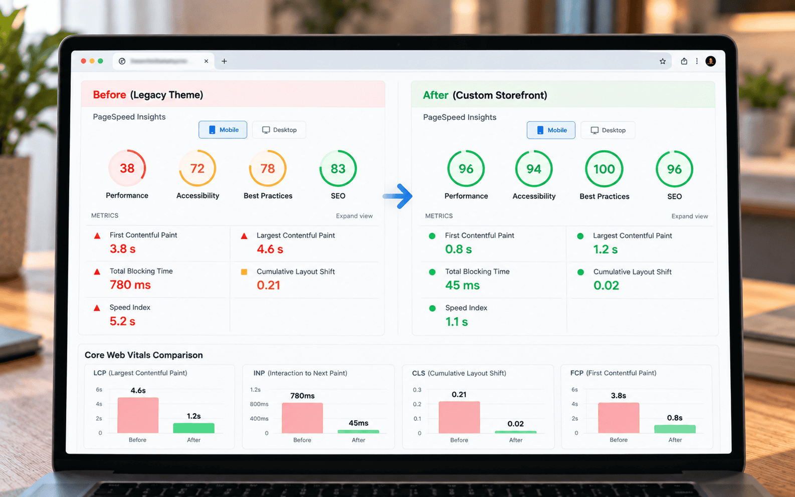
Task: Select Mobile tab in After panel
Action: [x=551, y=130]
